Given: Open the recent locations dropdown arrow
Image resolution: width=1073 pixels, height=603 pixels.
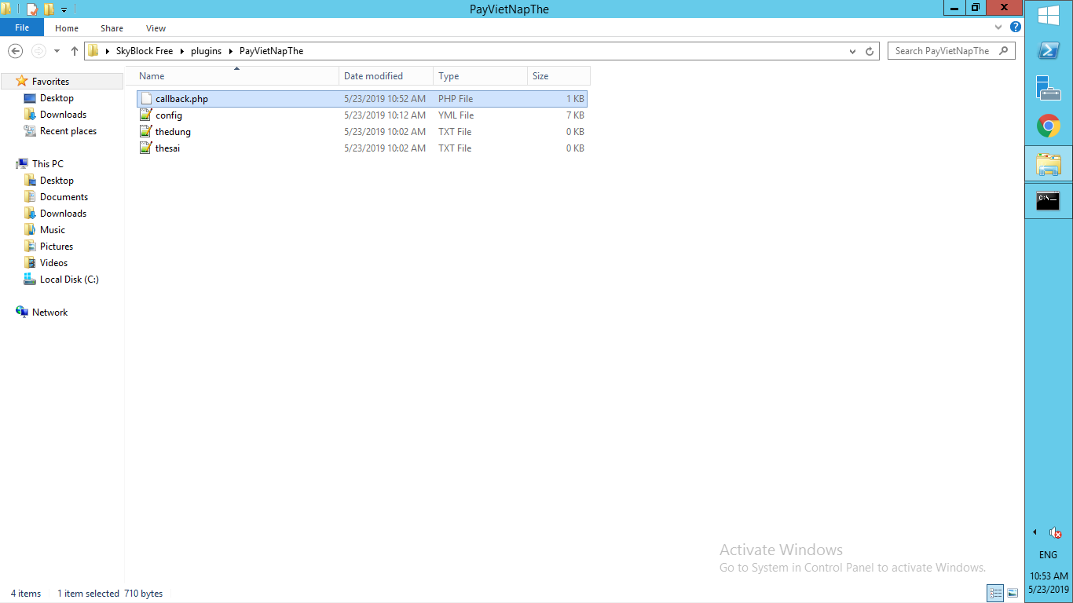Looking at the screenshot, I should (57, 51).
